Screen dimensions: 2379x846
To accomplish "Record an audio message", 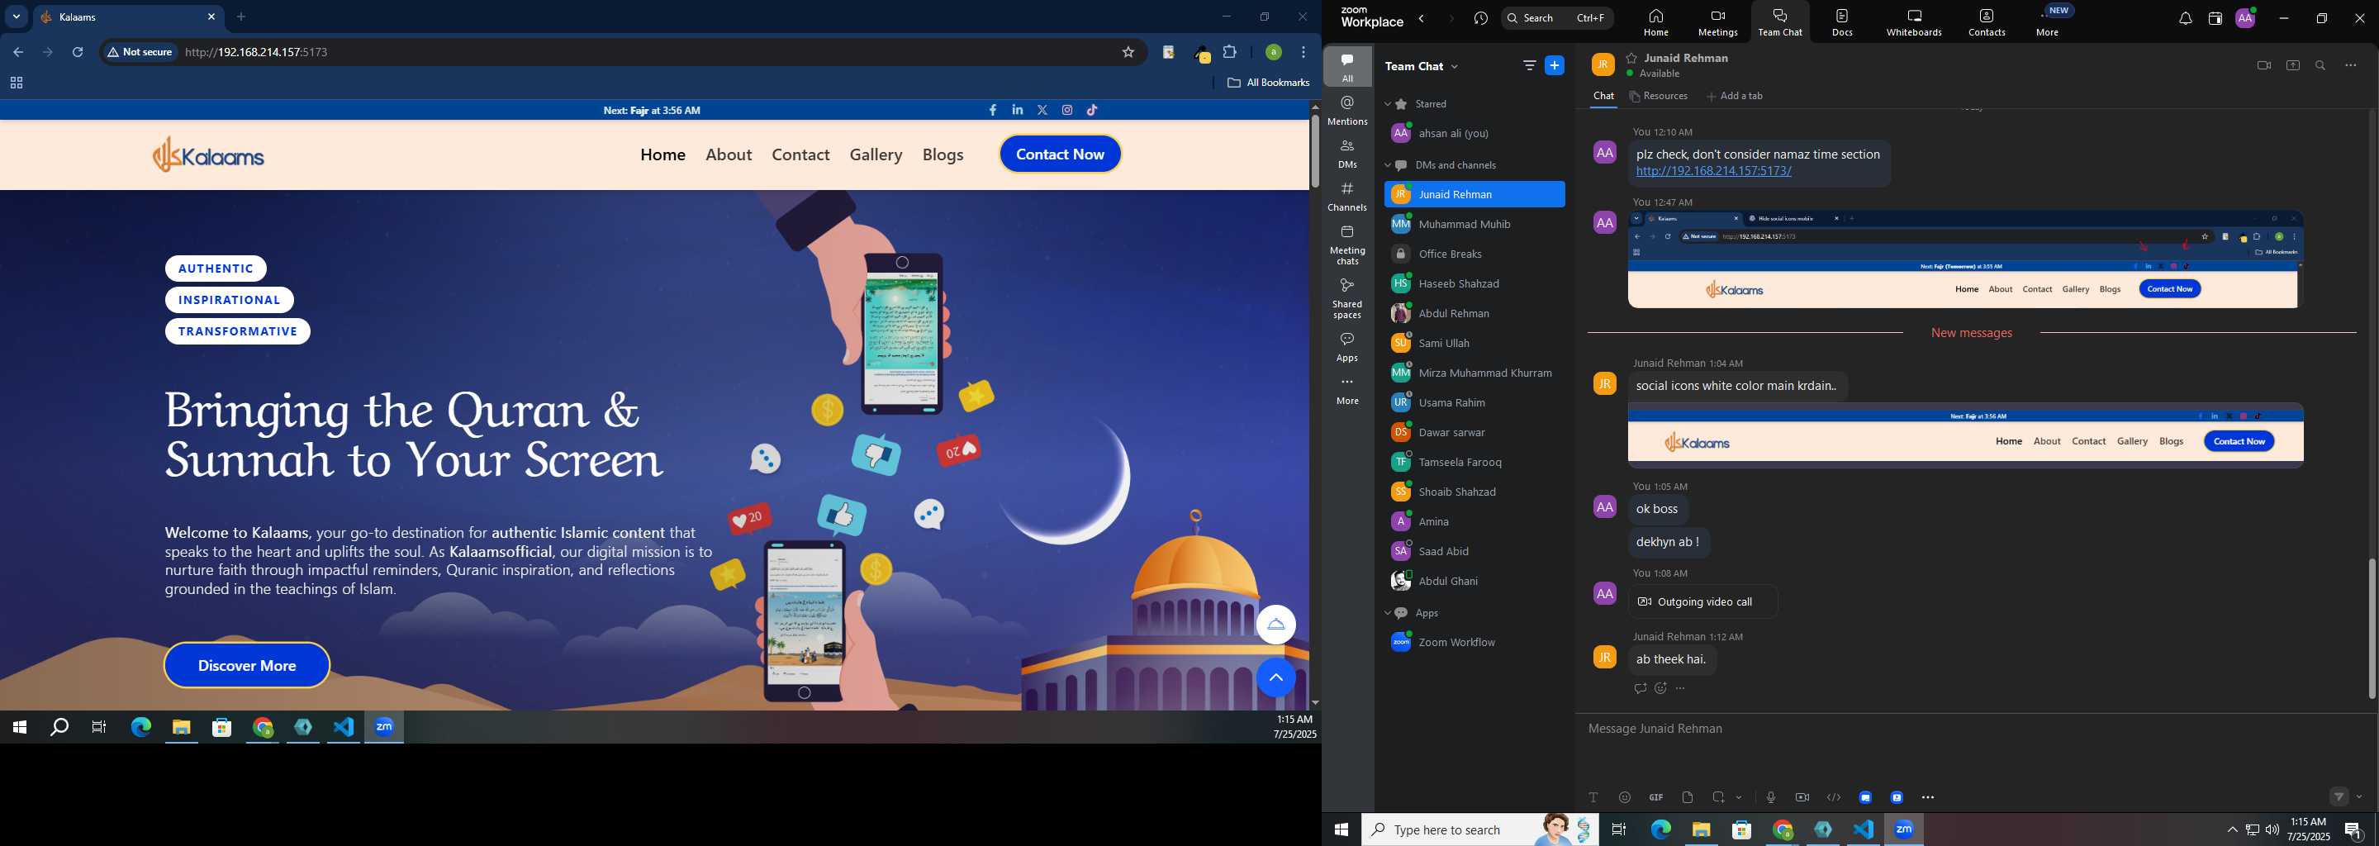I will tap(1770, 798).
